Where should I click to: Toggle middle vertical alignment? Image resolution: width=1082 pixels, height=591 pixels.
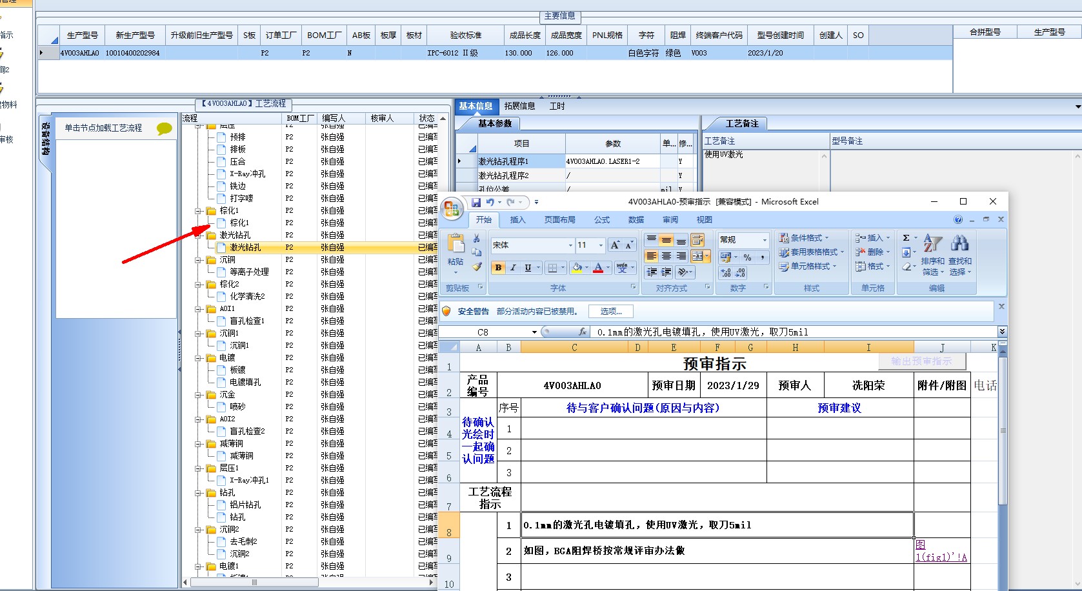tap(666, 240)
